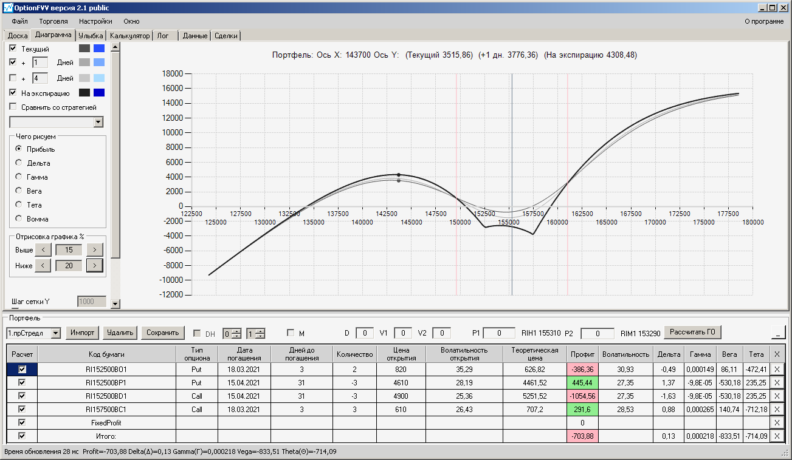This screenshot has width=792, height=460.
Task: Open the Файл menu
Action: (x=19, y=21)
